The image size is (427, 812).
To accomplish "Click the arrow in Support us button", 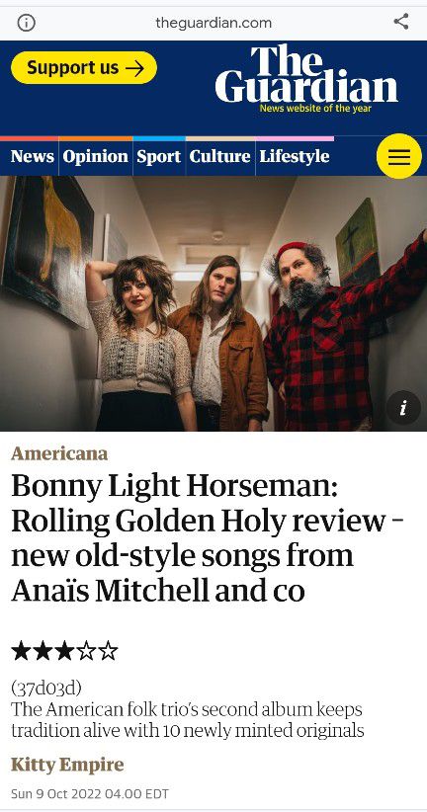I will click(x=134, y=68).
